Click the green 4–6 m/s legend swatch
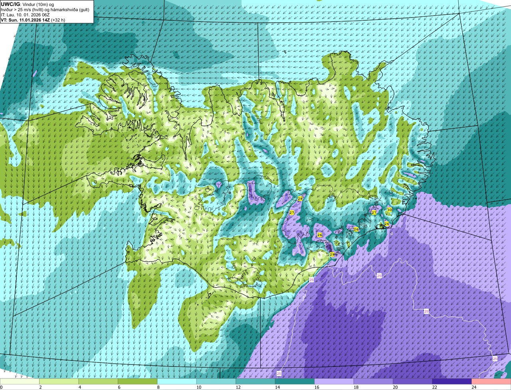Screen dimensions: 511x390 [x=99, y=382]
